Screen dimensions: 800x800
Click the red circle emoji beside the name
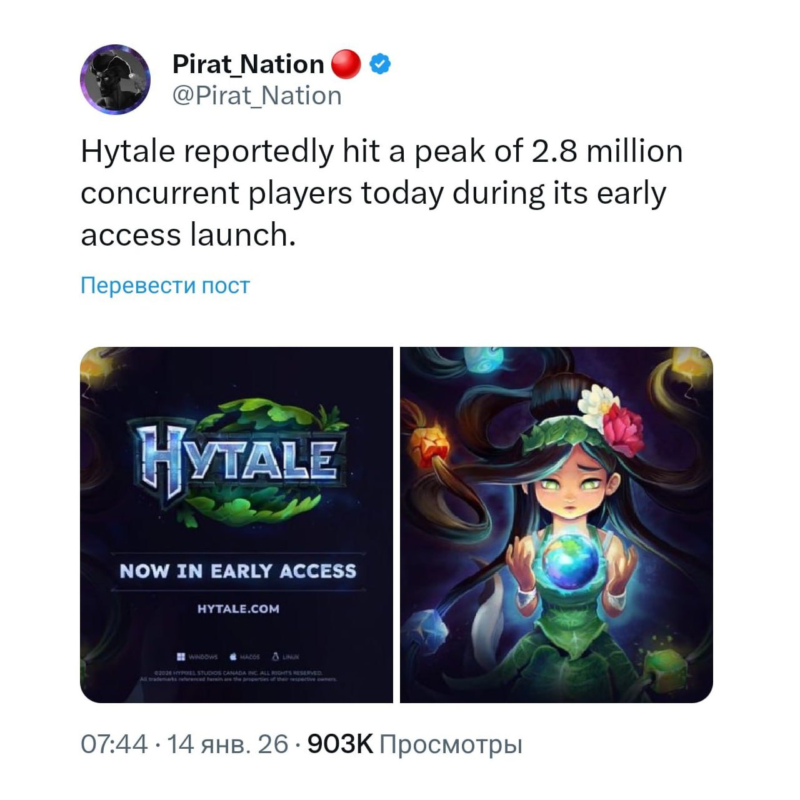point(345,64)
